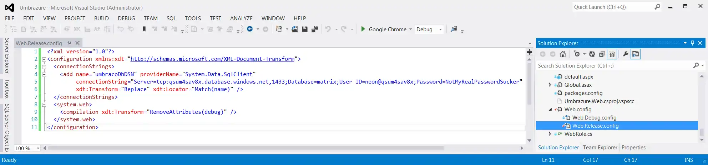
Task: Click the Collapse All icon in Solution Explorer
Action: pos(602,54)
